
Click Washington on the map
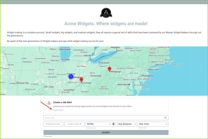123,84
